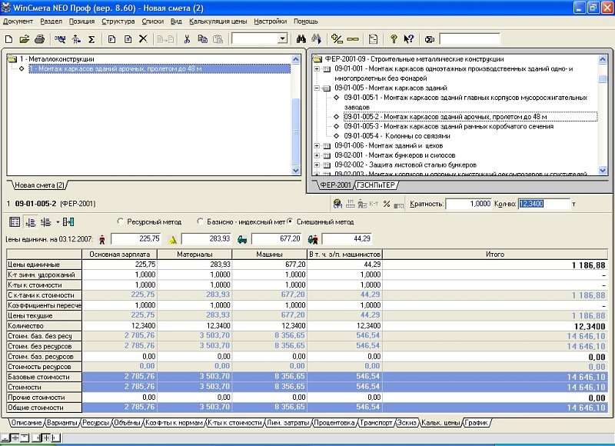Click the key icon beside the toolbar search field
Screen dimensions: 615x446
[430, 39]
